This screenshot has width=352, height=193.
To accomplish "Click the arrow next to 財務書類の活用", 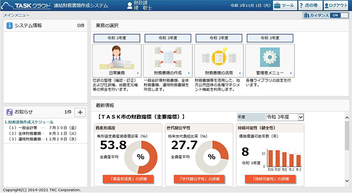I will [240, 73].
